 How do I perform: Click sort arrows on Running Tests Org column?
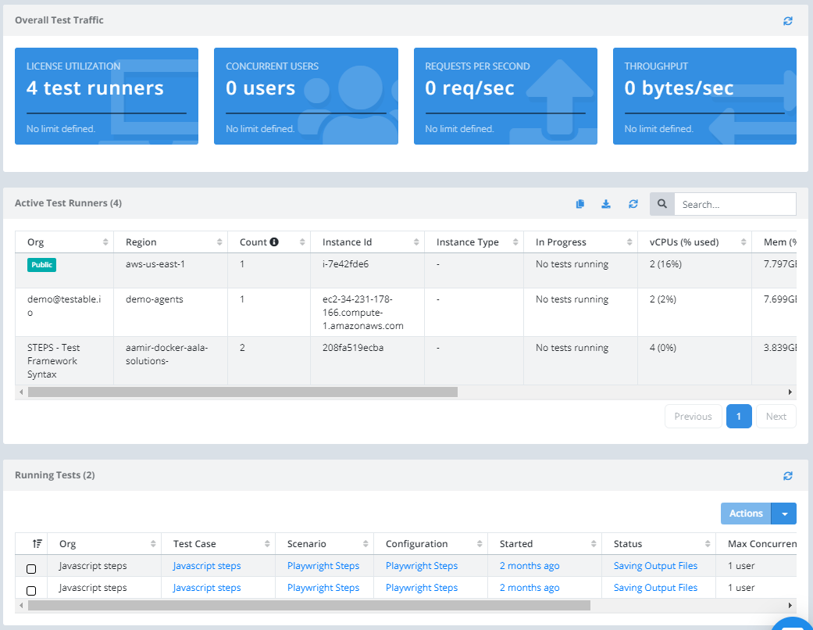[x=153, y=544]
